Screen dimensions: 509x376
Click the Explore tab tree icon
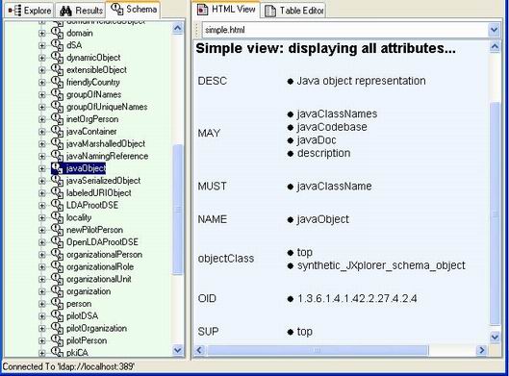pyautogui.click(x=14, y=11)
